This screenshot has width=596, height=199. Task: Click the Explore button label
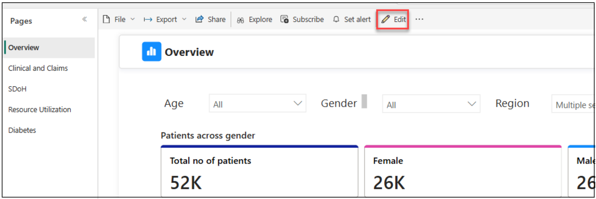[x=261, y=19]
